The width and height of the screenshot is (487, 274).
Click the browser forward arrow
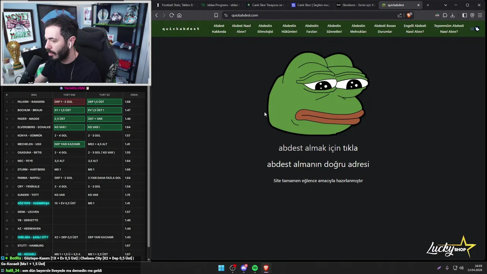[164, 15]
